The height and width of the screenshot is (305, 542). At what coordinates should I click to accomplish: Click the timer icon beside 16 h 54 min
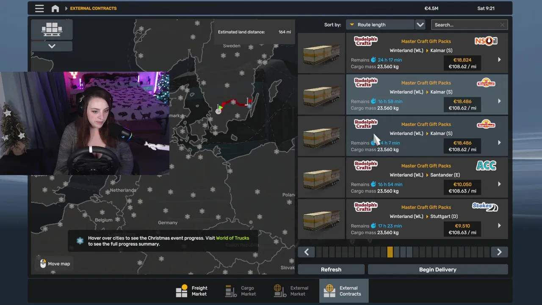[373, 184]
